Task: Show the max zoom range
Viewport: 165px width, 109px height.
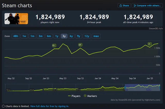Action: (96, 36)
